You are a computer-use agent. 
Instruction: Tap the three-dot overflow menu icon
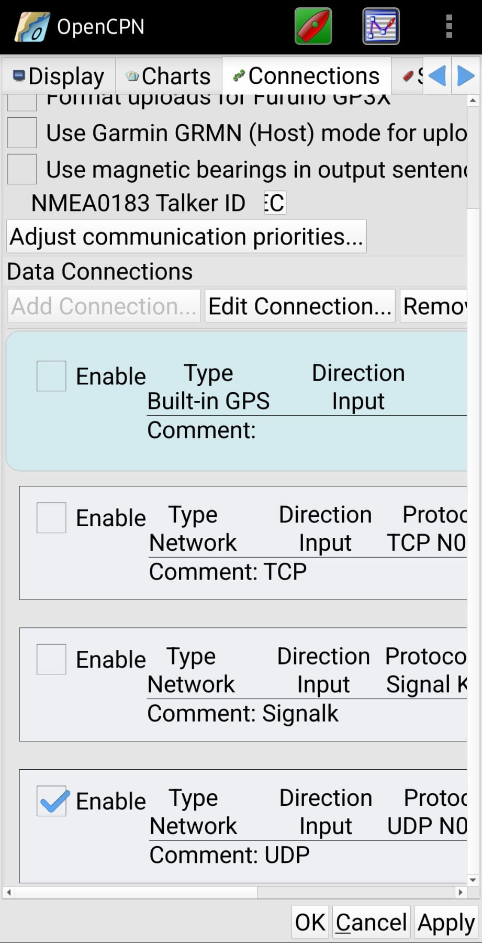(448, 25)
